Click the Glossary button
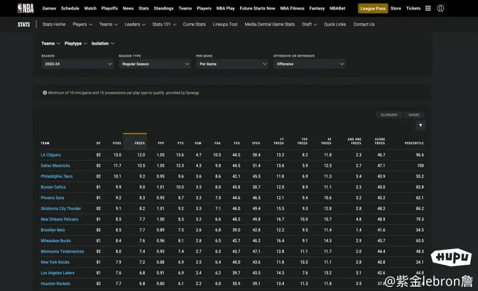The width and height of the screenshot is (478, 291). pyautogui.click(x=389, y=114)
